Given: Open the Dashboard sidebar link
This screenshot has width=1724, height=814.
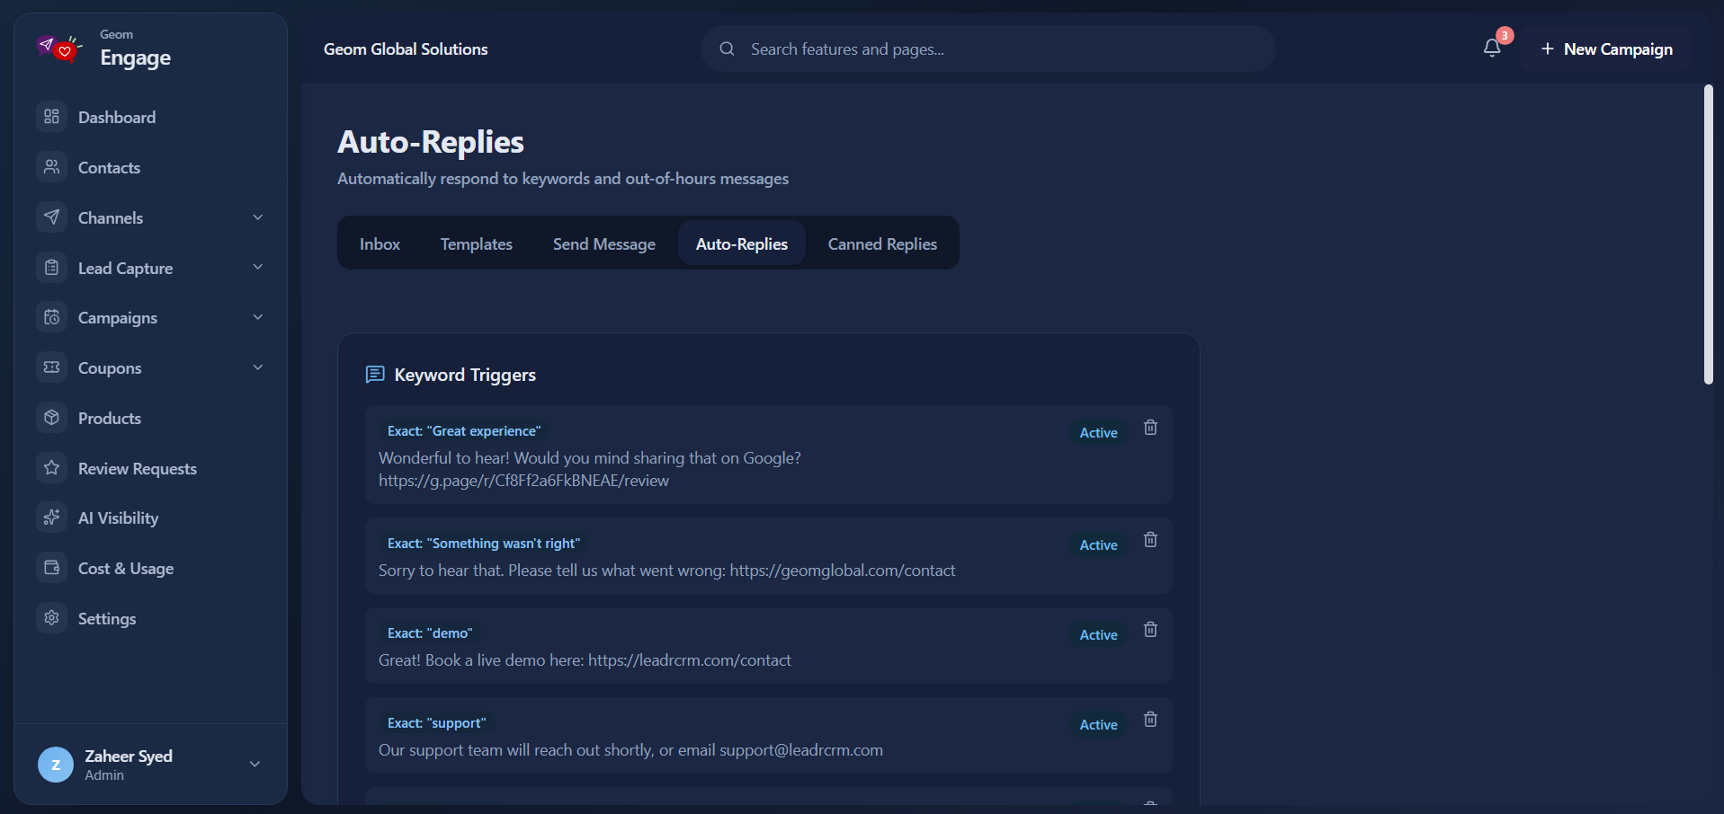Looking at the screenshot, I should pos(150,117).
